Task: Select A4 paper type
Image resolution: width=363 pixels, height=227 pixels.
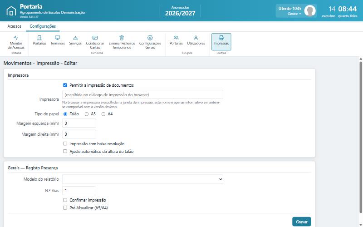Action: tap(103, 114)
